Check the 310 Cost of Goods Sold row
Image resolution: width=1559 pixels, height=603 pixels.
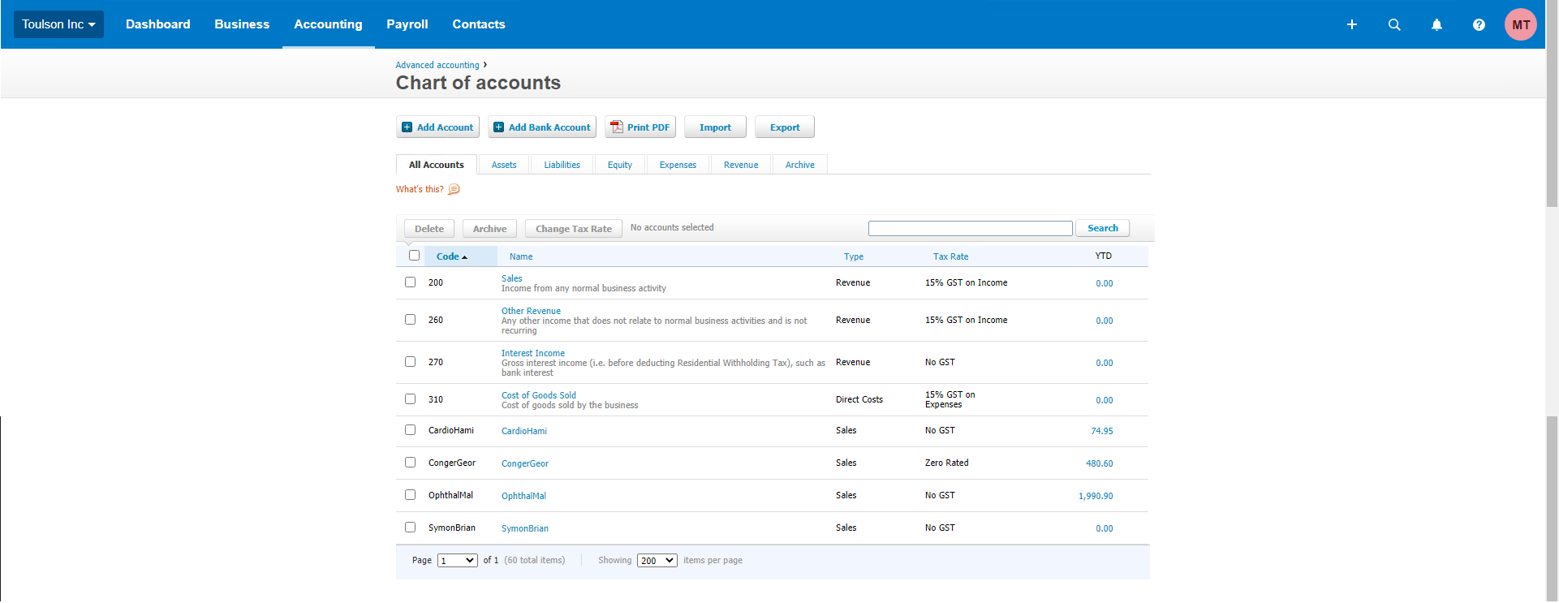click(x=410, y=399)
